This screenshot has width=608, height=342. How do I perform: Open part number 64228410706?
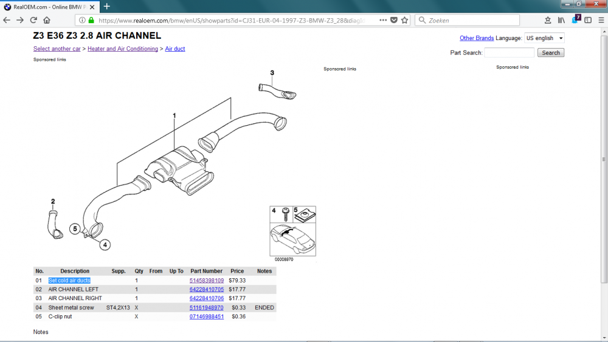pyautogui.click(x=207, y=298)
